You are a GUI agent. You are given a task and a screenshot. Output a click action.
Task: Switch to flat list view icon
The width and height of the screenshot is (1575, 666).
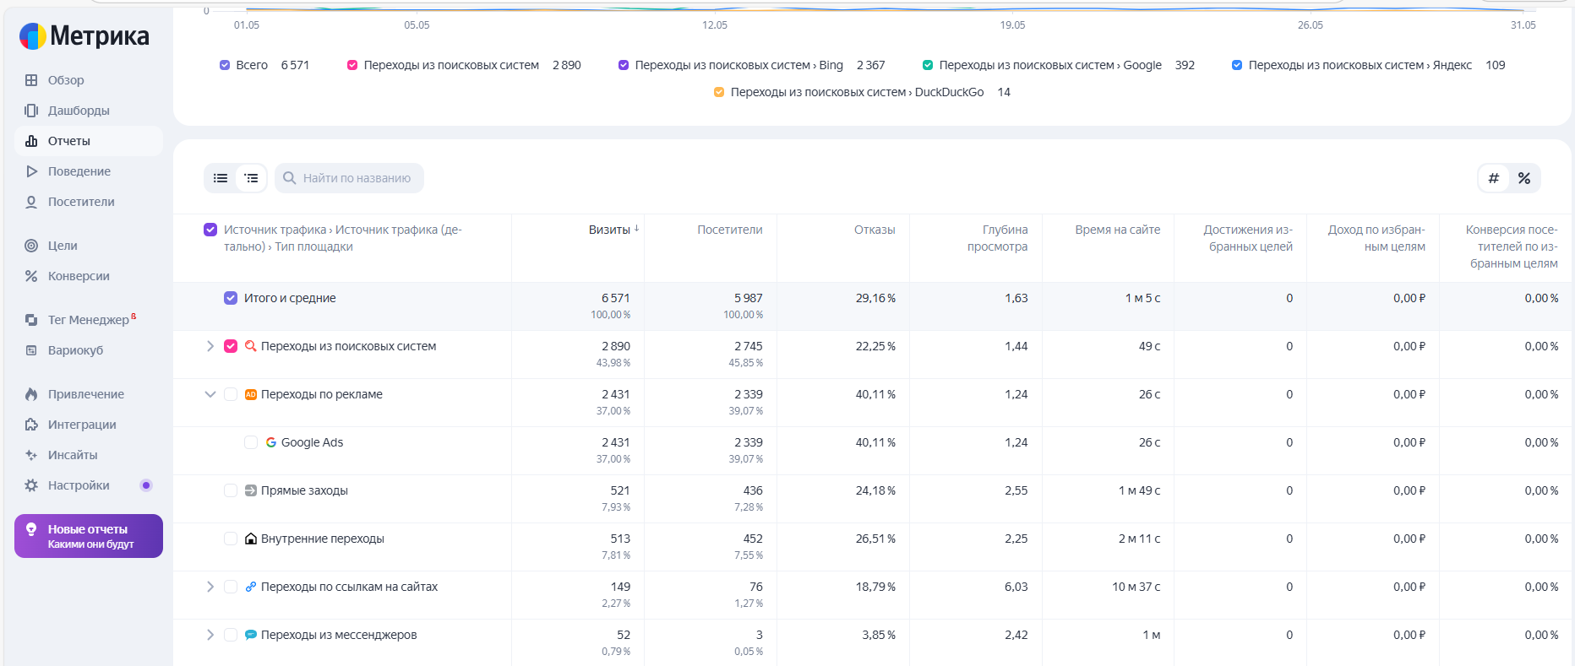point(221,178)
